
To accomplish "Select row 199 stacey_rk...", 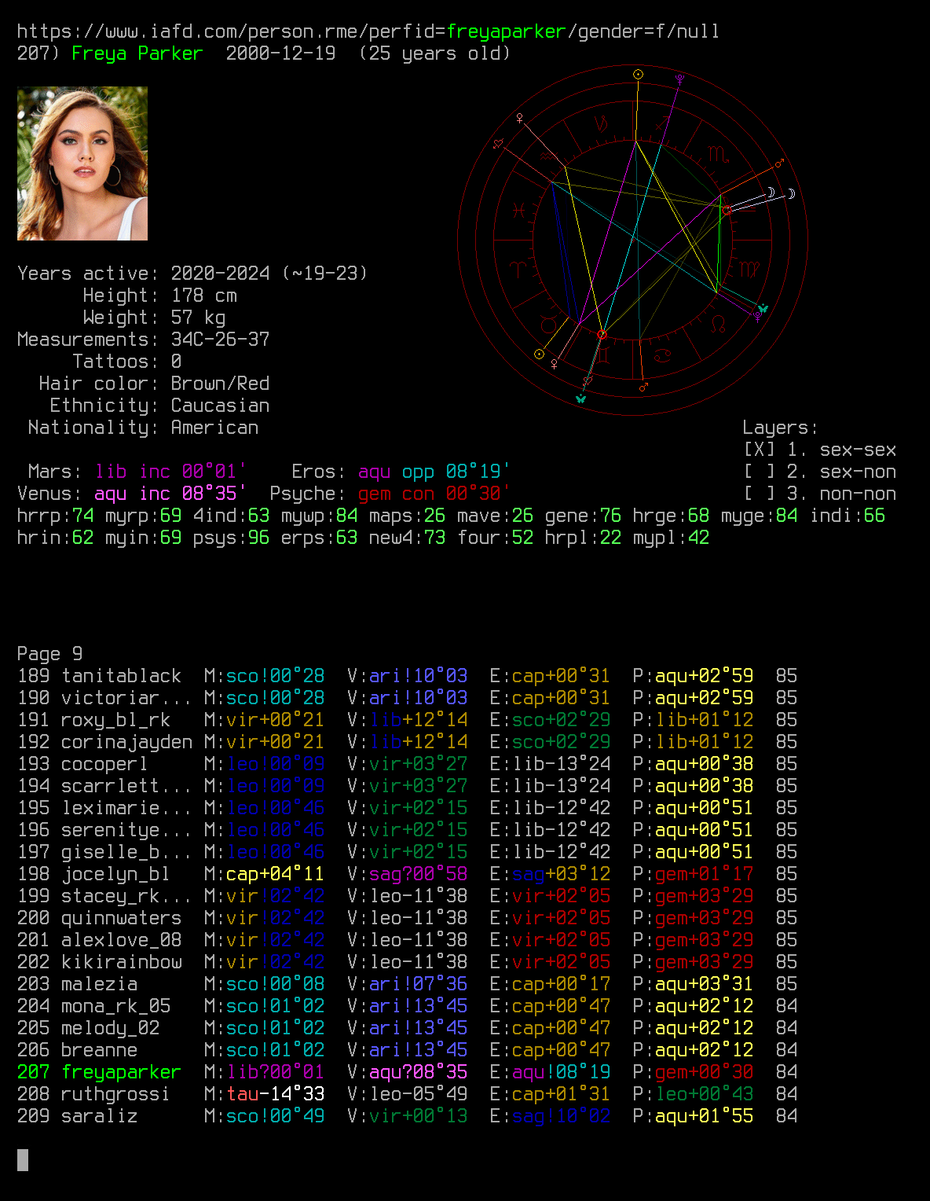I will click(x=407, y=896).
